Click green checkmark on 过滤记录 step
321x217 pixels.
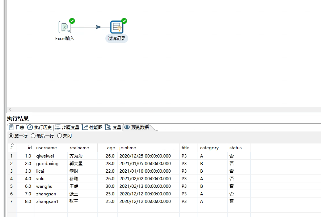(x=124, y=21)
